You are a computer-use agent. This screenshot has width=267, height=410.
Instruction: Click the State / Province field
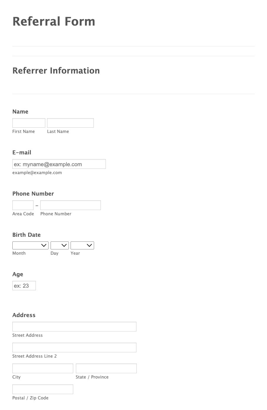[x=106, y=368]
